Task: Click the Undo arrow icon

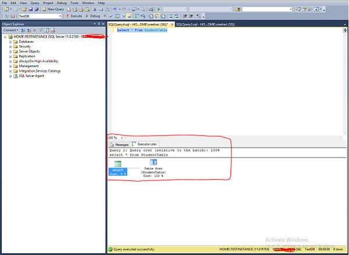Action: [x=115, y=9]
